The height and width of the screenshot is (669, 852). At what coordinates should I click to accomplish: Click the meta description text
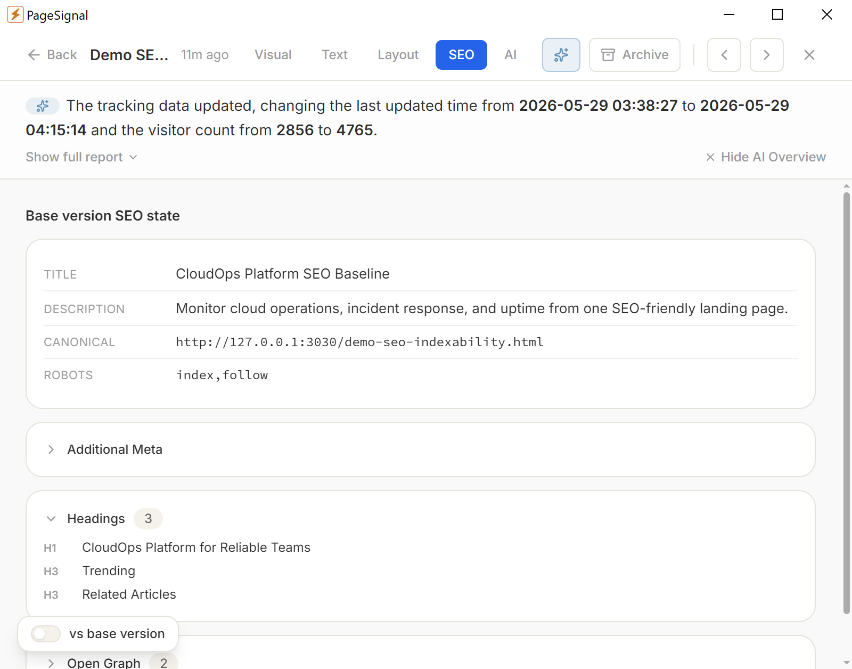tap(482, 308)
